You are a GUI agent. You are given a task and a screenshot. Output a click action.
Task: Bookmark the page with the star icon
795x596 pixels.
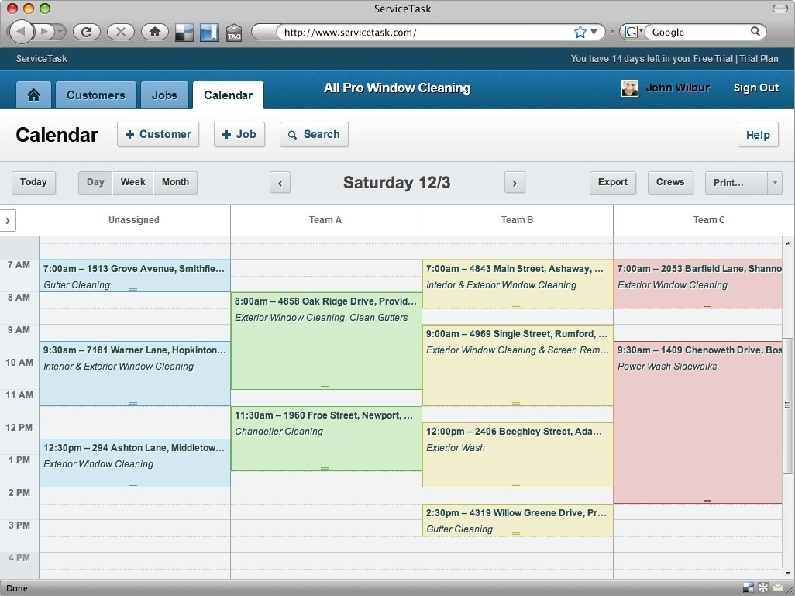(x=580, y=32)
